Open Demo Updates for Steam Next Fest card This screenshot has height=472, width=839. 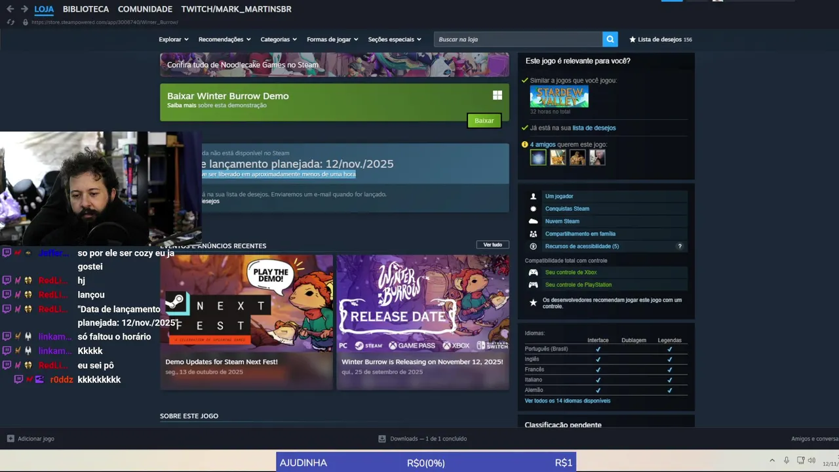(246, 322)
